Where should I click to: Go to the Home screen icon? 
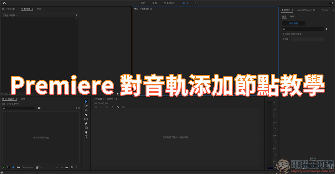4,3
